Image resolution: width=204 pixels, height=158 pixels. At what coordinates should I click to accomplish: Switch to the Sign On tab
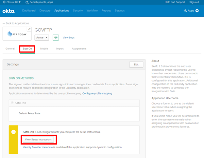27,49
